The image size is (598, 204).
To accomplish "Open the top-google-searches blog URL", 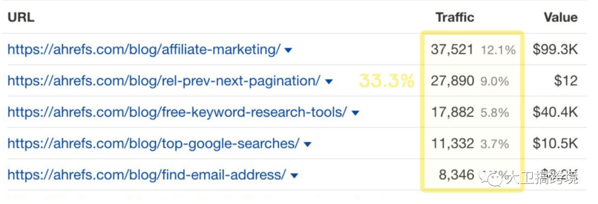I will (153, 144).
